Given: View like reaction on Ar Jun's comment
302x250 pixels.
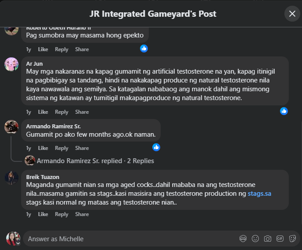Looking at the screenshot, I should 284,111.
